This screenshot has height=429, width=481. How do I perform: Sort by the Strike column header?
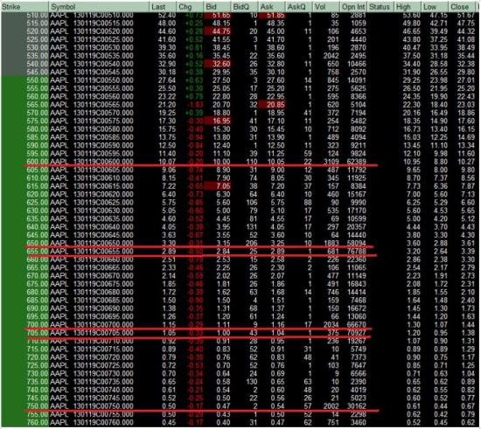tap(24, 7)
